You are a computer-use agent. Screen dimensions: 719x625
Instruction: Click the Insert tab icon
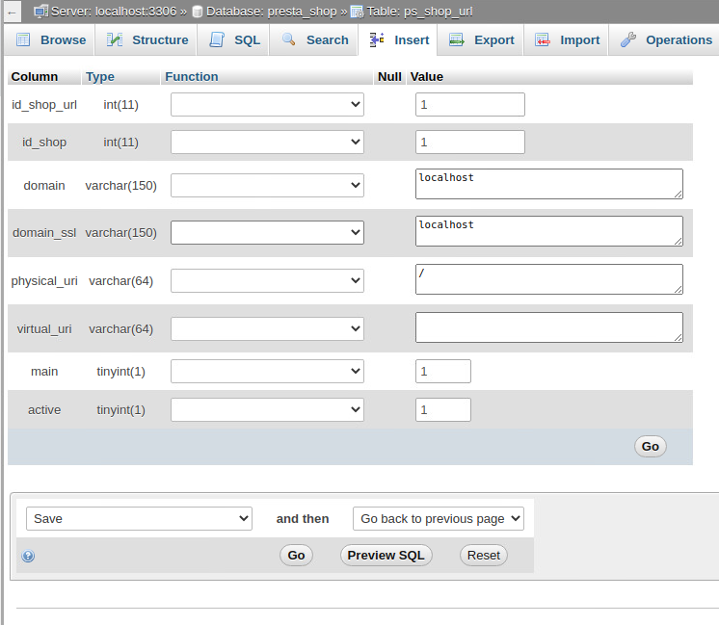pyautogui.click(x=377, y=39)
